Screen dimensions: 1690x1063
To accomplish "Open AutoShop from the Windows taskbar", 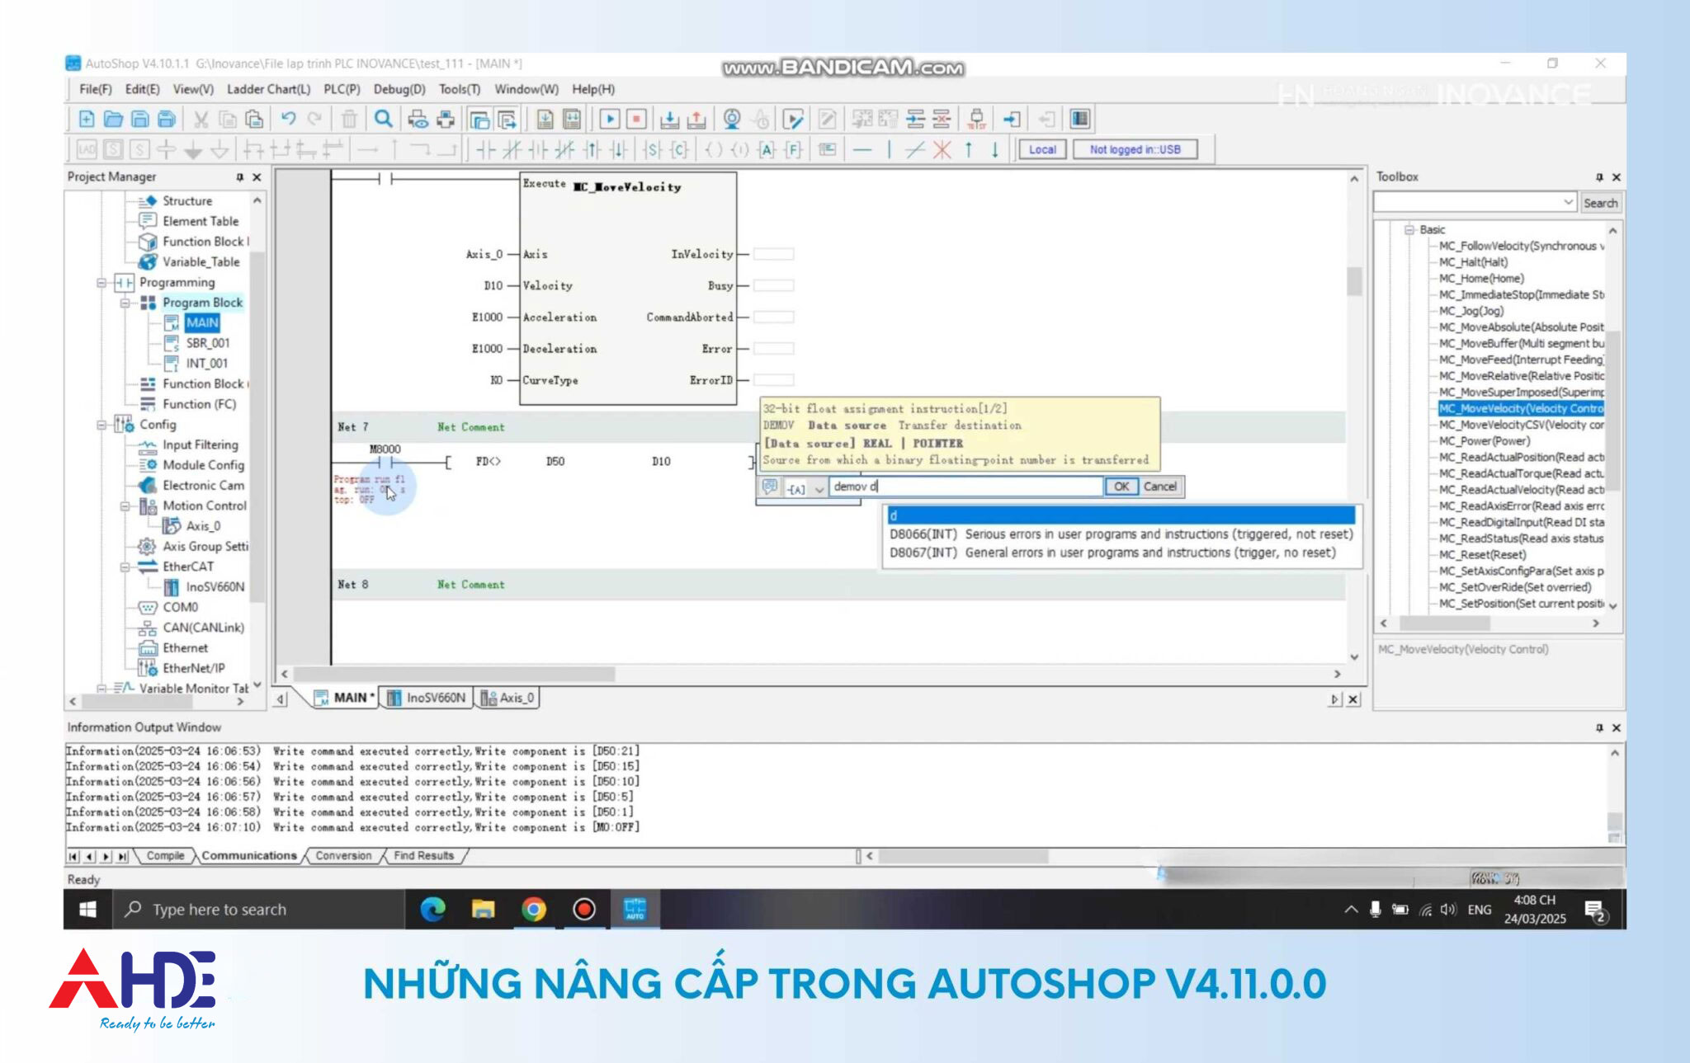I will [x=635, y=910].
